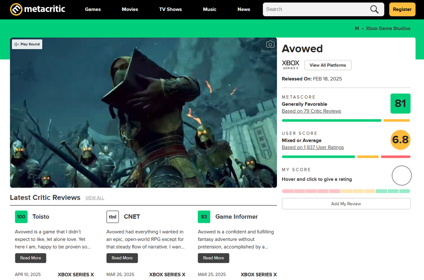Click the MAR 25, 2025 review date
The height and width of the screenshot is (280, 424).
212,274
